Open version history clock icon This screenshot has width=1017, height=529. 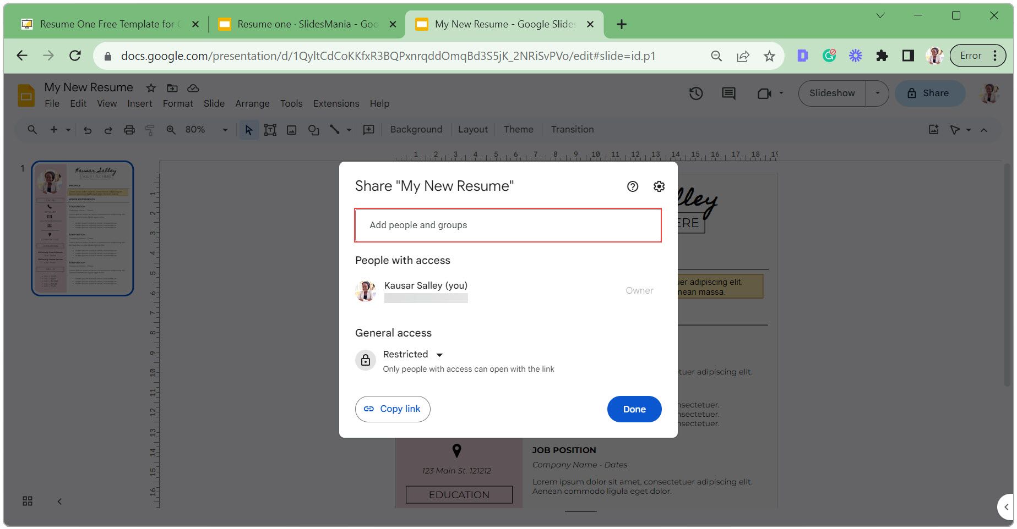click(696, 93)
